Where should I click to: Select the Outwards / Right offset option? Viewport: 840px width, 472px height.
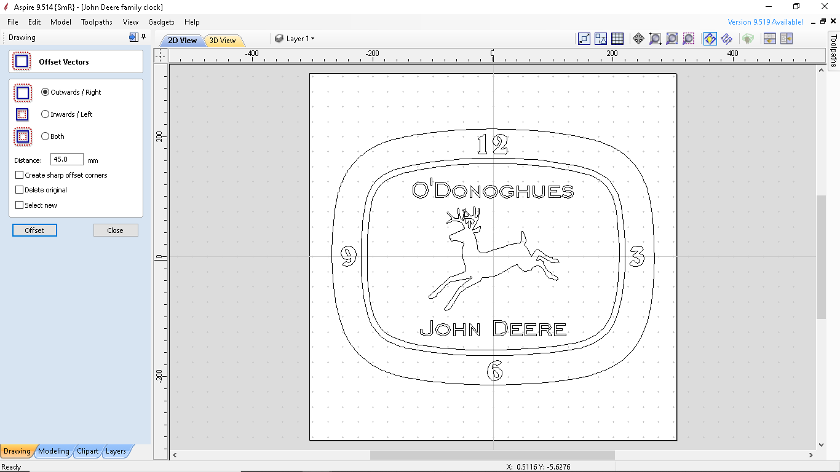coord(45,92)
